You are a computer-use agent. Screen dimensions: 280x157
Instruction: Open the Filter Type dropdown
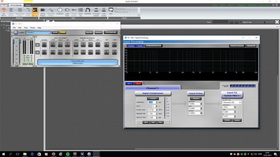[x=231, y=102]
